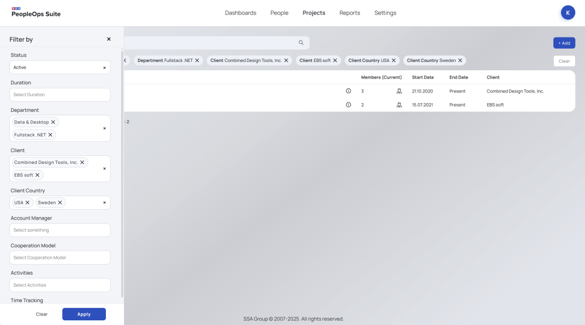The width and height of the screenshot is (585, 325).
Task: Open user avatar K profile menu
Action: point(568,13)
